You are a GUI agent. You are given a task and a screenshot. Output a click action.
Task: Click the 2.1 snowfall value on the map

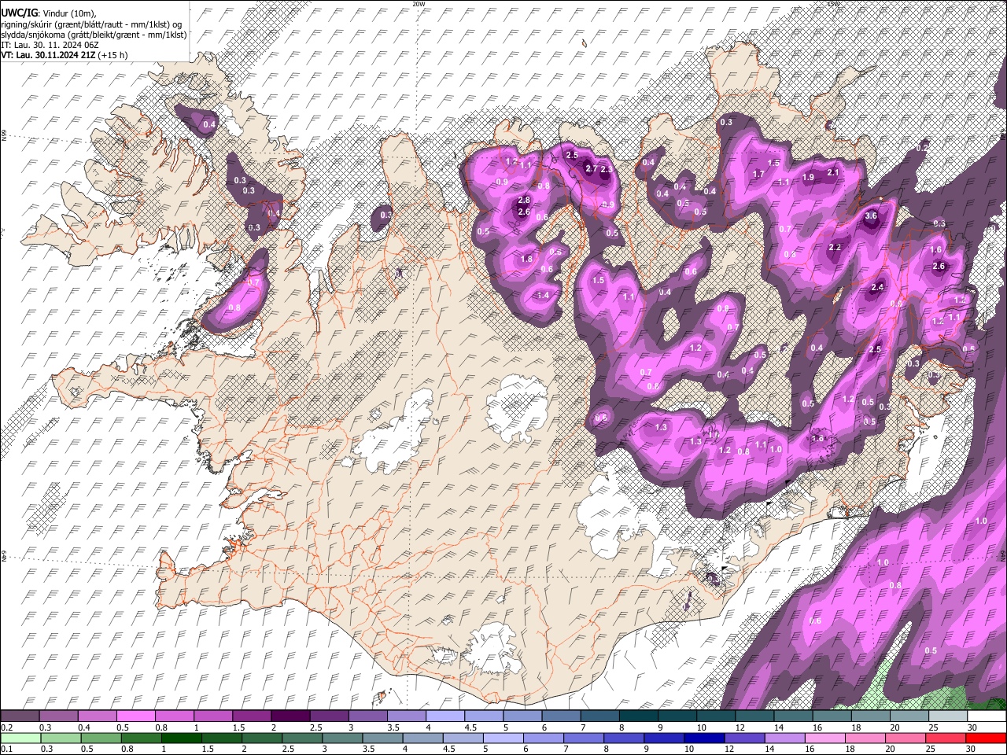click(833, 172)
